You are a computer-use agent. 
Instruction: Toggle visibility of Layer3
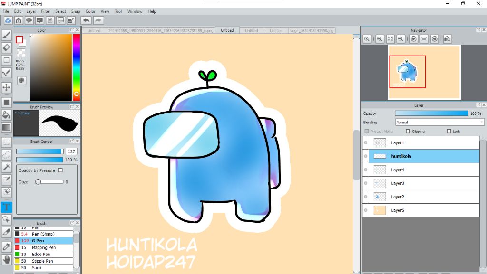pyautogui.click(x=366, y=183)
